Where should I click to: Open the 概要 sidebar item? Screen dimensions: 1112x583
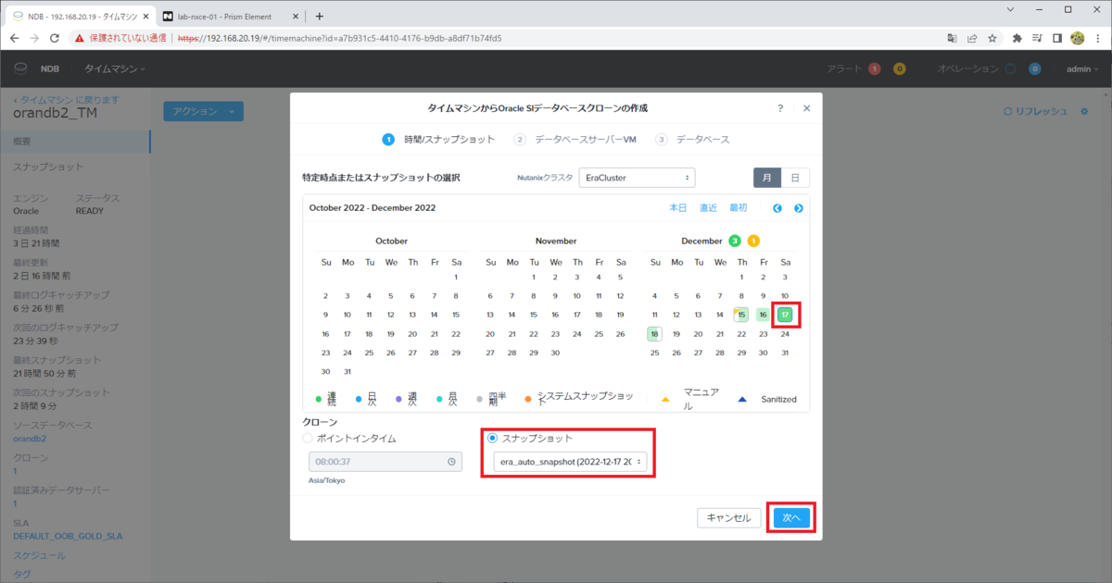(74, 141)
